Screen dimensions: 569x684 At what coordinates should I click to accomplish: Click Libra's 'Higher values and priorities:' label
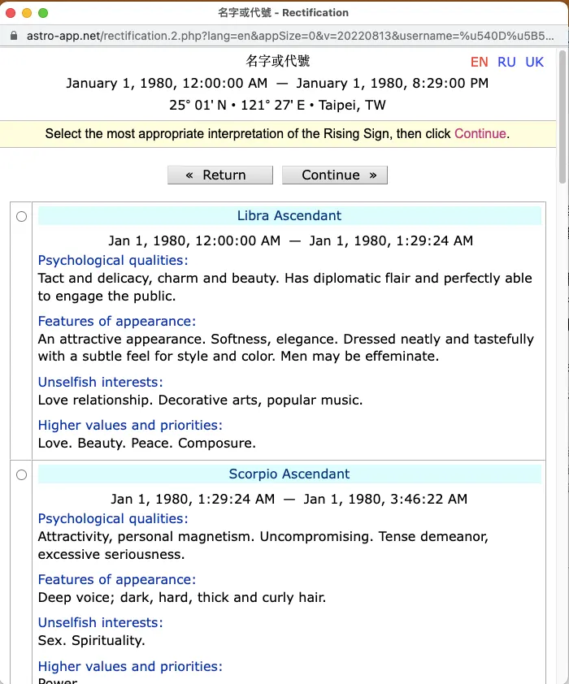click(x=130, y=426)
